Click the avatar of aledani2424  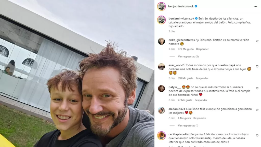pos(161,110)
